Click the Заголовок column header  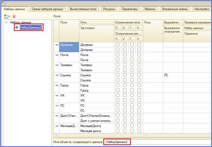(97, 34)
